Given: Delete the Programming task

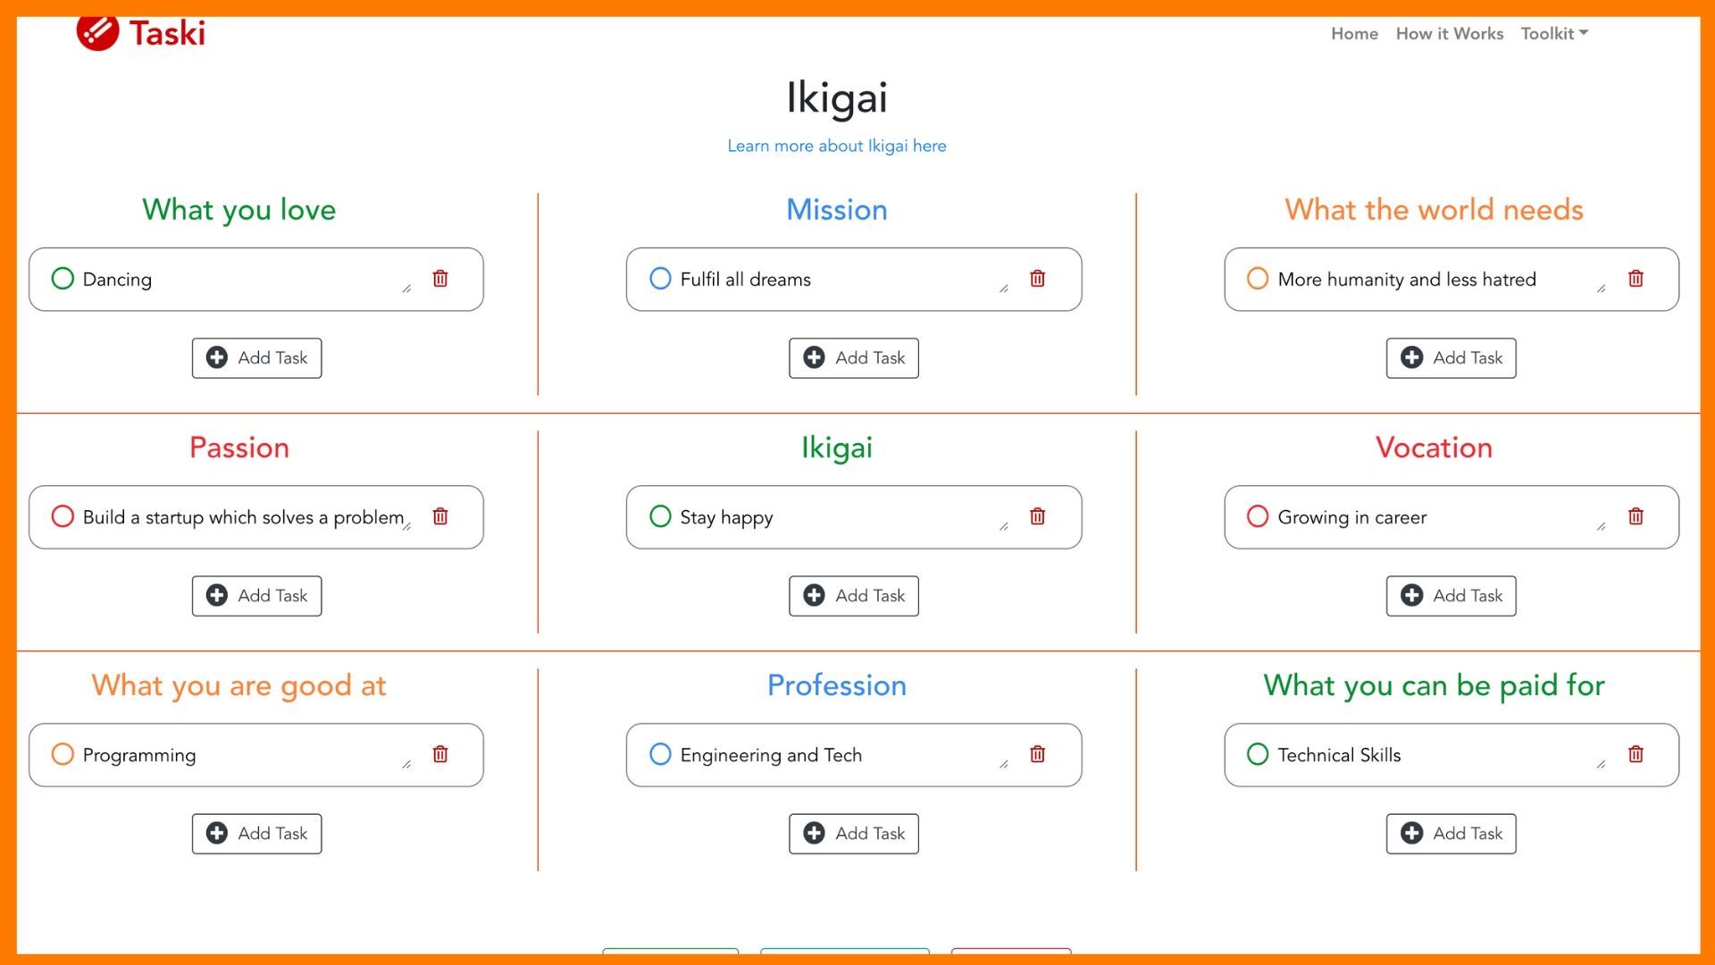Looking at the screenshot, I should click(440, 754).
